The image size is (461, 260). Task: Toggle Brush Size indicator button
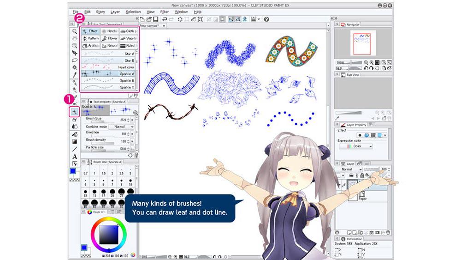point(133,120)
